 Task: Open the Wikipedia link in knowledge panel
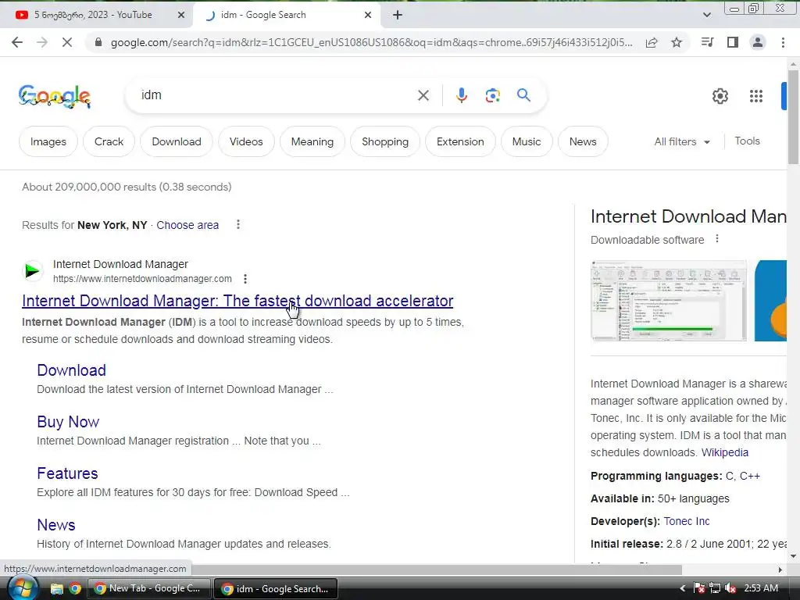(x=724, y=452)
